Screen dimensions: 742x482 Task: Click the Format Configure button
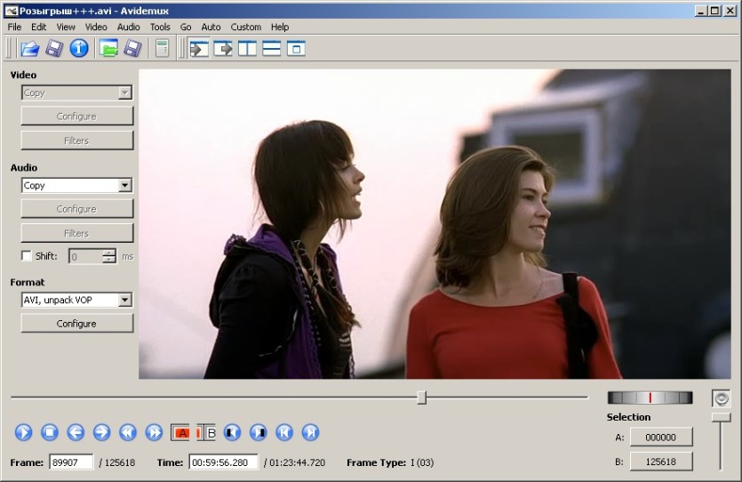click(77, 324)
